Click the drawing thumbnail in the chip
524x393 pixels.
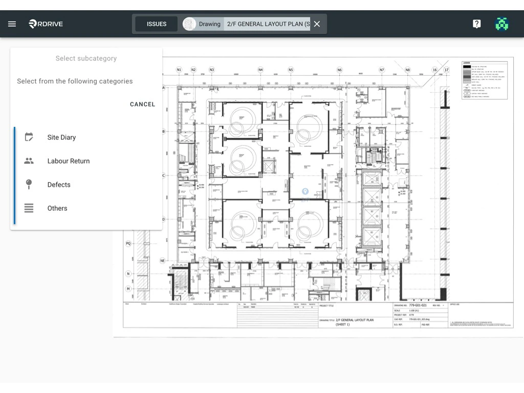[x=189, y=24]
